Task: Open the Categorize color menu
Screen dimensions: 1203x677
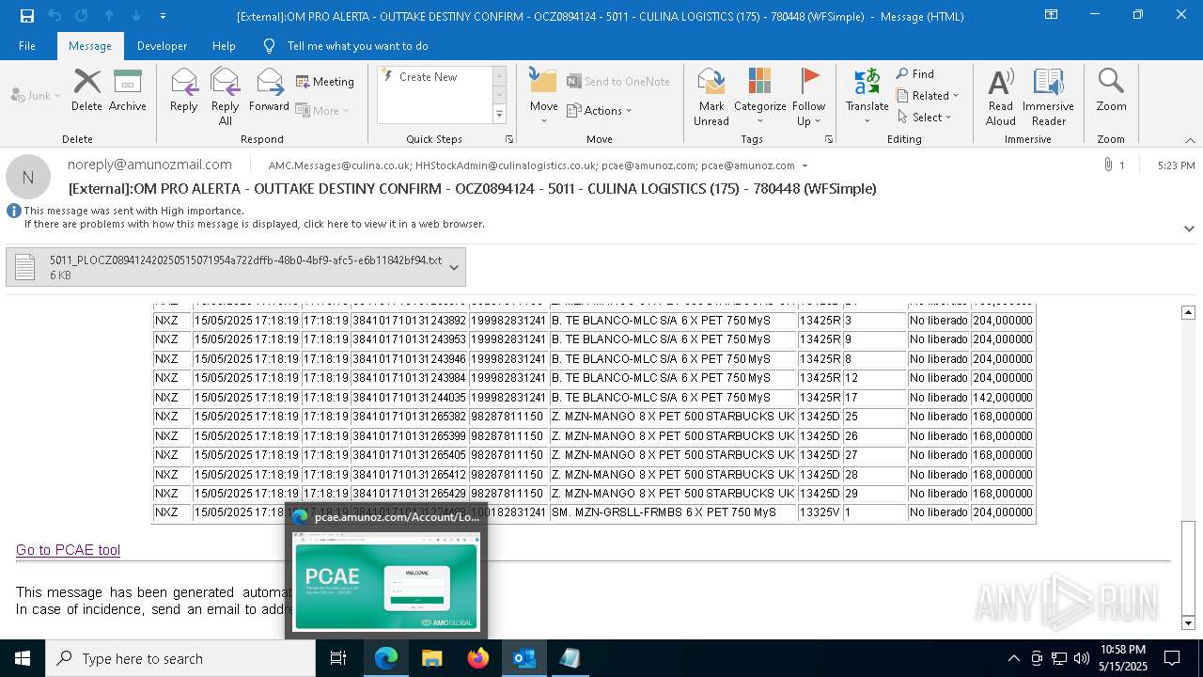Action: point(759,97)
